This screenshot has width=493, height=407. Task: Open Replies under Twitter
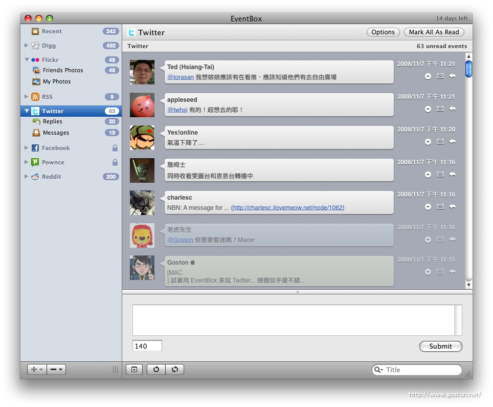71,121
